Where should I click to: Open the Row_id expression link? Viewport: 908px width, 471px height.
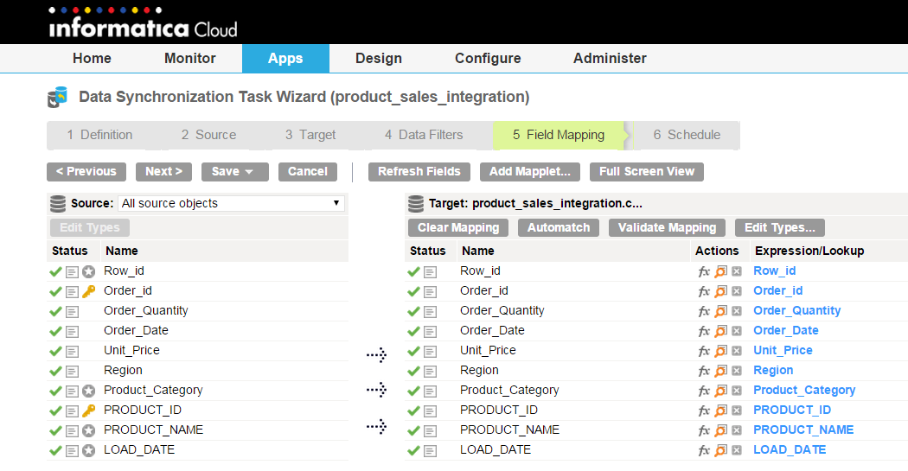coord(774,271)
